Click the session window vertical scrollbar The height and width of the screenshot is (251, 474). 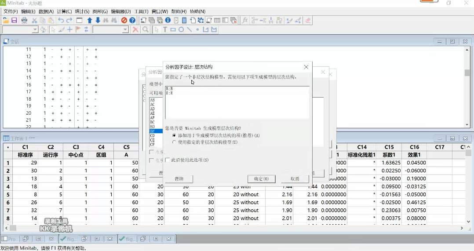pos(467,87)
